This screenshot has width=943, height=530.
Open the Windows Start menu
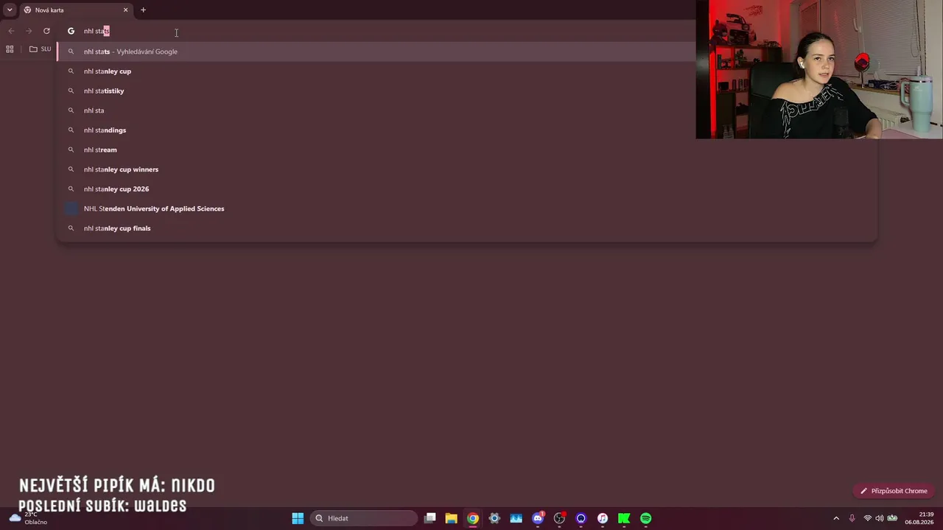[x=298, y=518]
